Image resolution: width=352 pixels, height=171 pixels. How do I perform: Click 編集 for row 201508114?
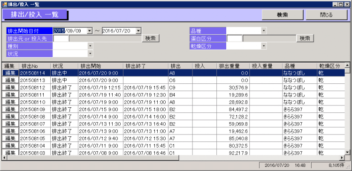coord(10,73)
